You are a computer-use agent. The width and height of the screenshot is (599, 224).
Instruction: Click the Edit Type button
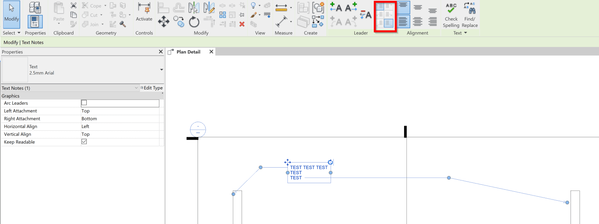point(151,87)
